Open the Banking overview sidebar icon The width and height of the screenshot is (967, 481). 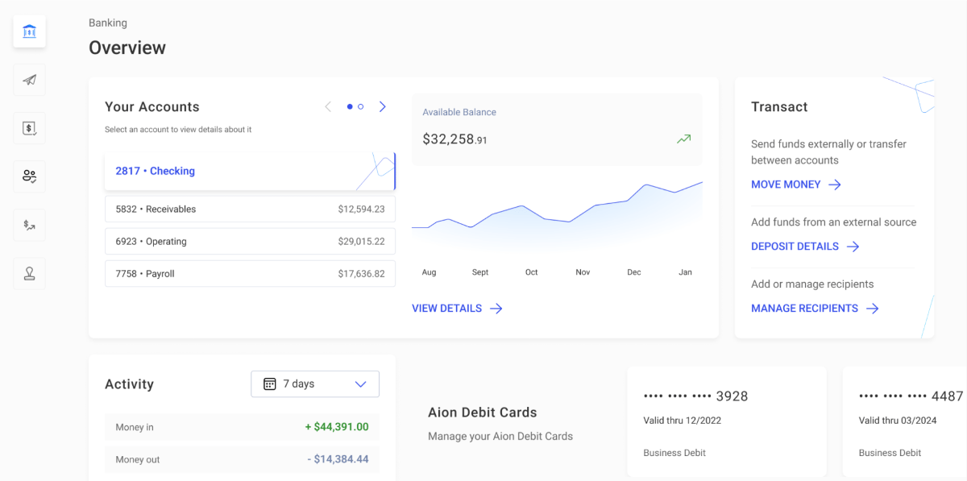(29, 31)
